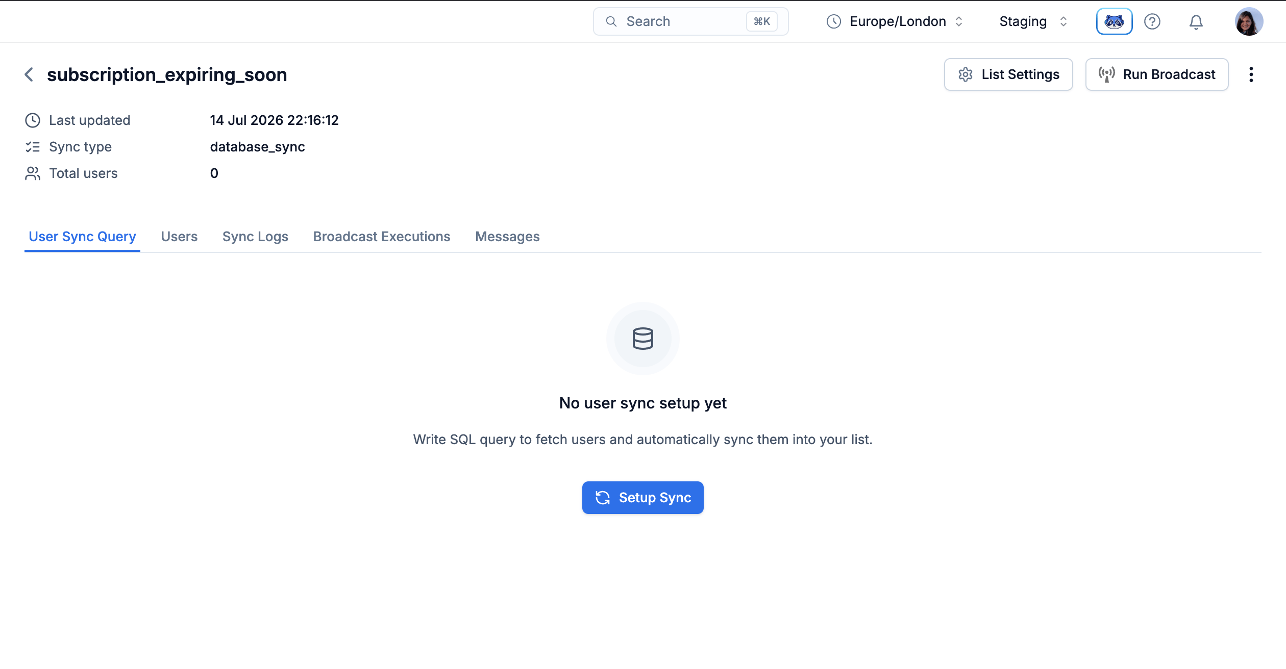Viewport: 1286px width, 669px height.
Task: Open the Messages tab
Action: [x=507, y=237]
